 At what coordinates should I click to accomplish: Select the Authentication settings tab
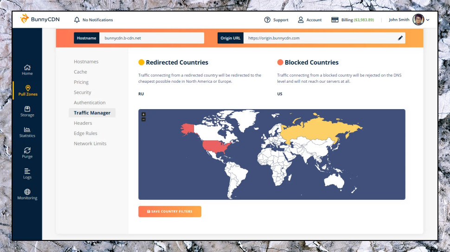[x=90, y=102]
